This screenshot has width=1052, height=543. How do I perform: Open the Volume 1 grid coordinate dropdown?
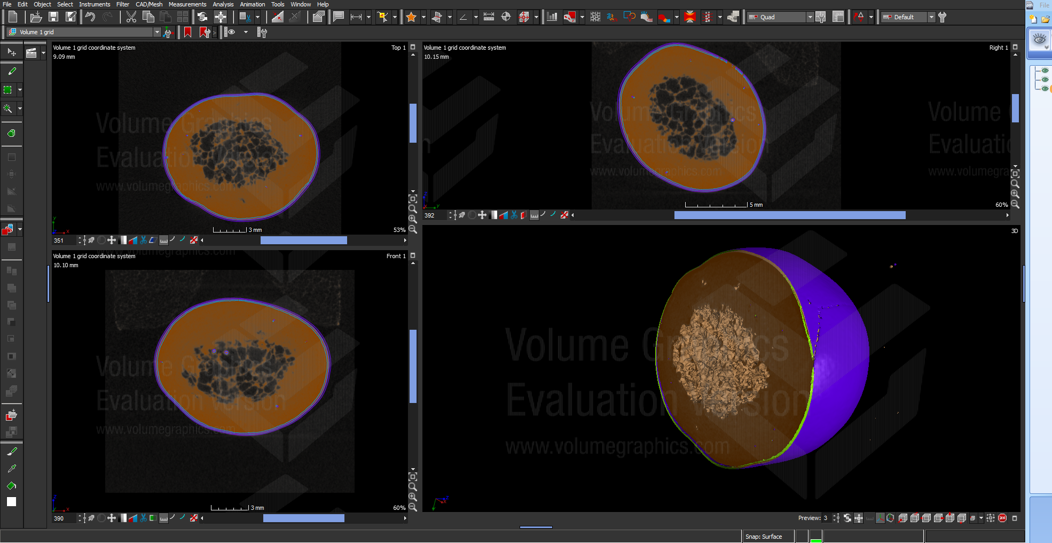[x=157, y=32]
